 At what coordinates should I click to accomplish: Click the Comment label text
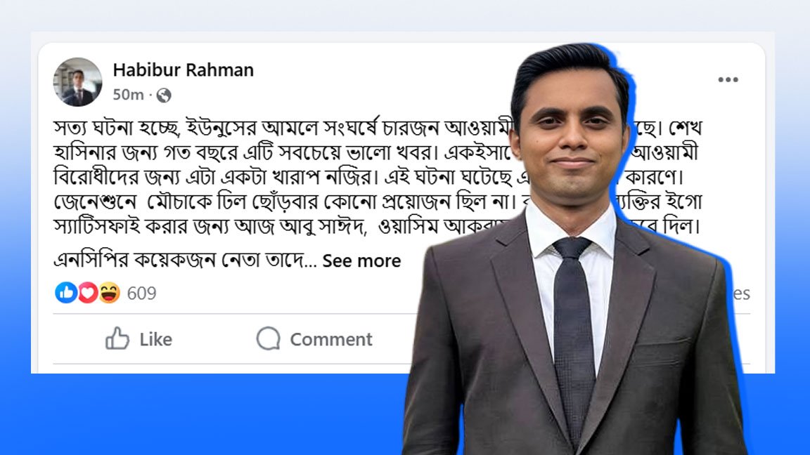(x=331, y=339)
